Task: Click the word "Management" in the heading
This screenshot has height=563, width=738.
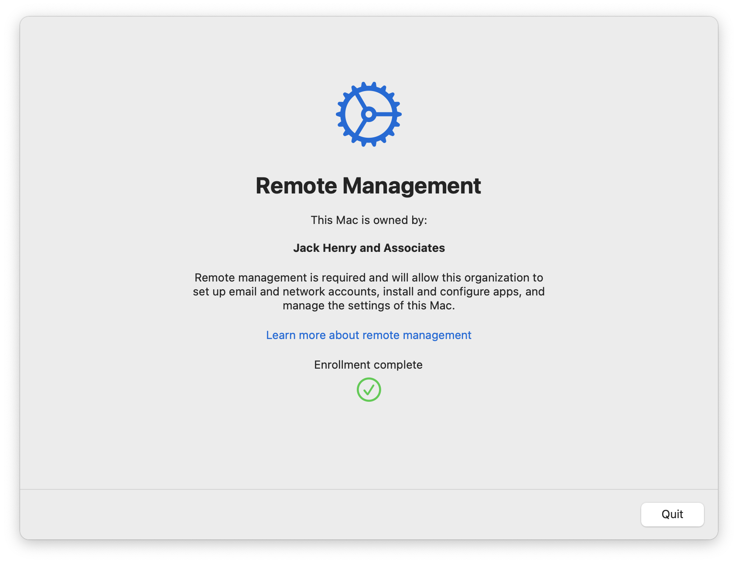Action: point(411,186)
